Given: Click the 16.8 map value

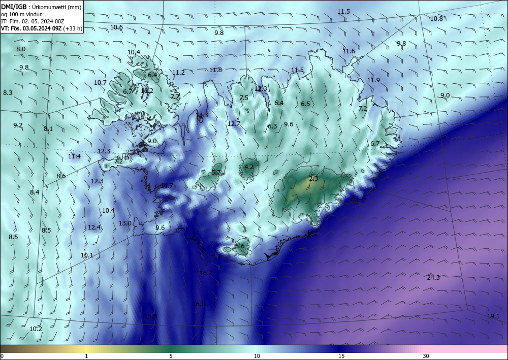Looking at the screenshot, I should pyautogui.click(x=199, y=304).
